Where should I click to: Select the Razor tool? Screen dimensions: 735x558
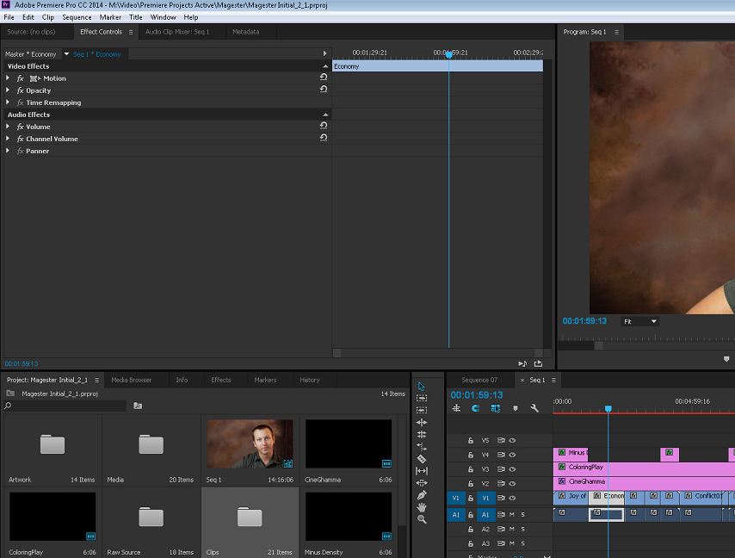(x=422, y=457)
